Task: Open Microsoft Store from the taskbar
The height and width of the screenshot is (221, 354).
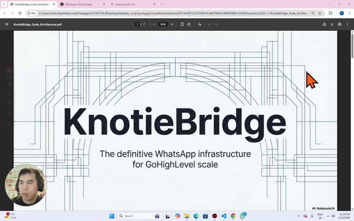Action: coord(205,216)
